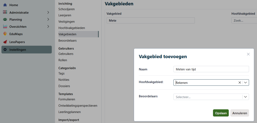
Task: Click the Instellingen gear icon
Action: tap(5, 50)
